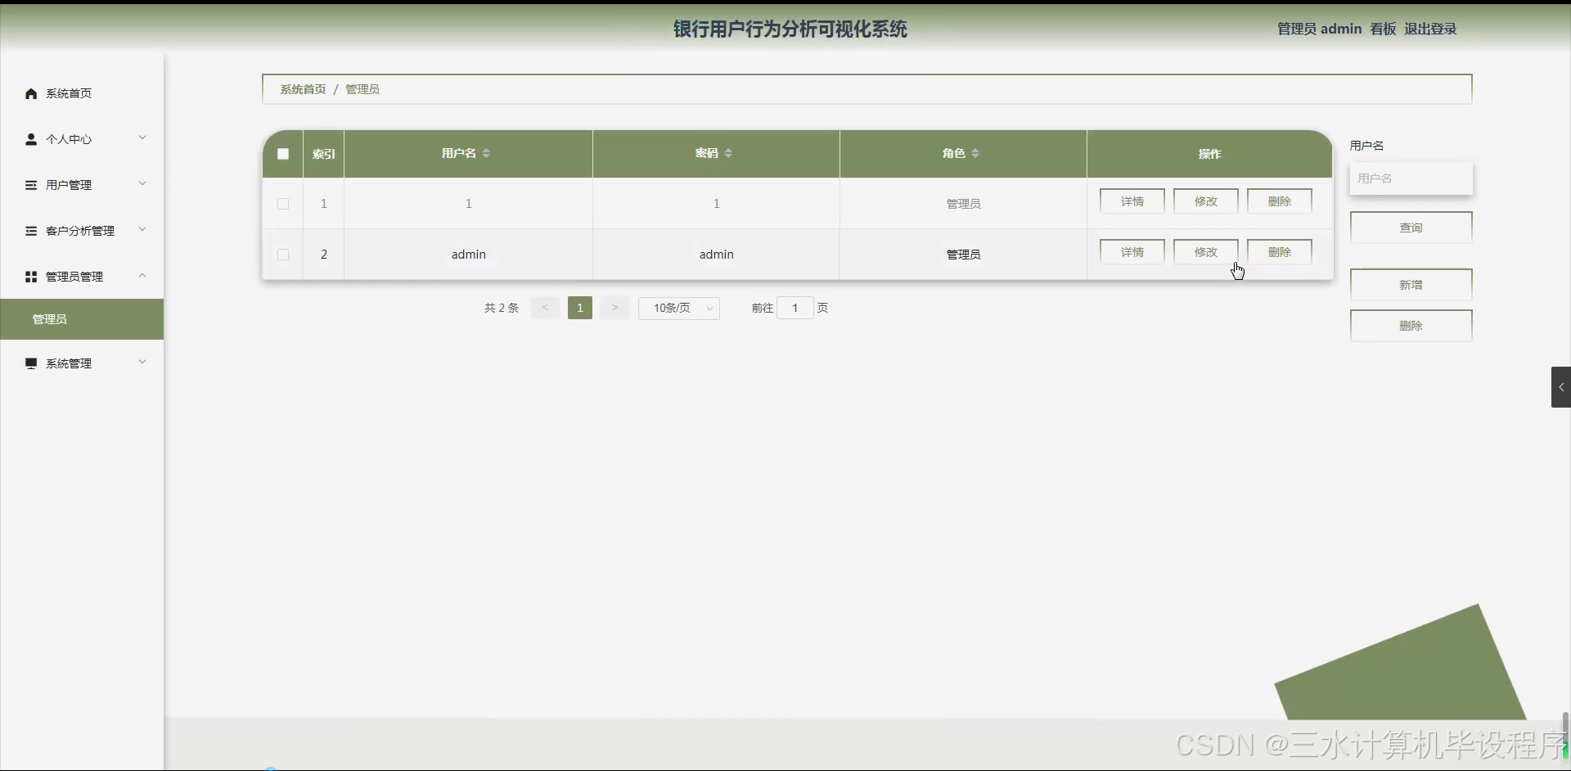
Task: Click the 管理员管理 grid icon
Action: pyautogui.click(x=30, y=277)
